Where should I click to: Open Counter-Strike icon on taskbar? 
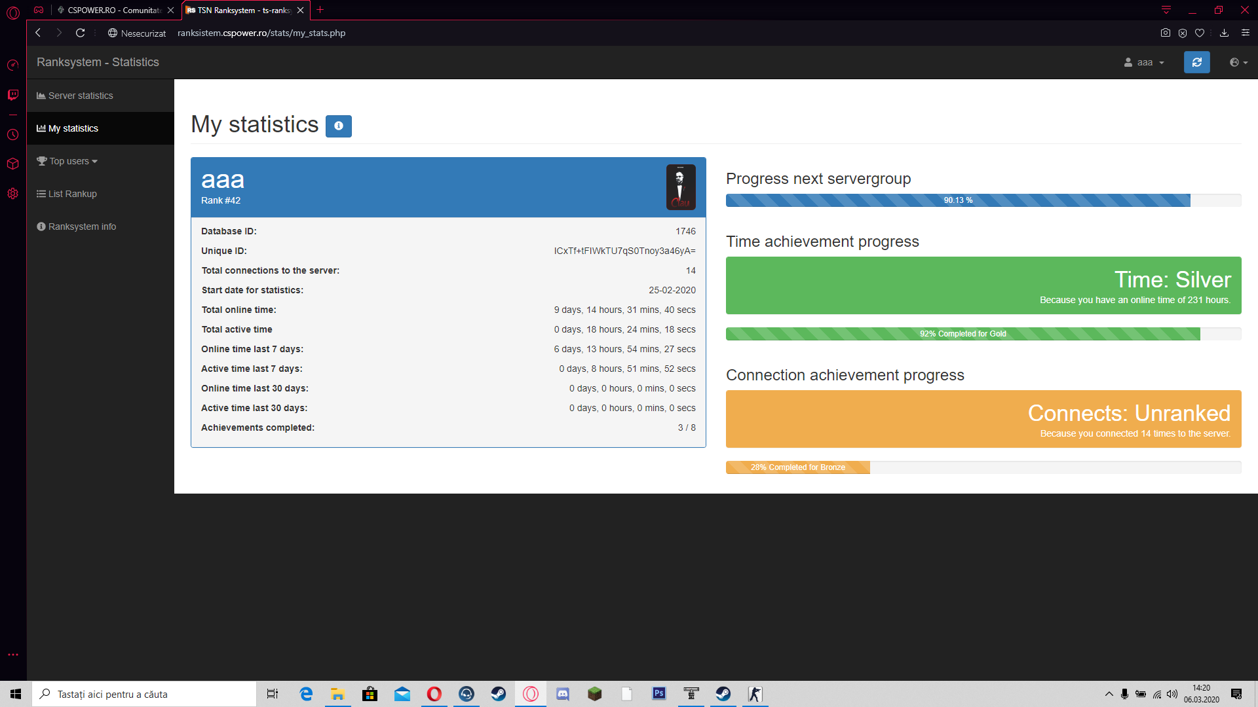(x=755, y=694)
